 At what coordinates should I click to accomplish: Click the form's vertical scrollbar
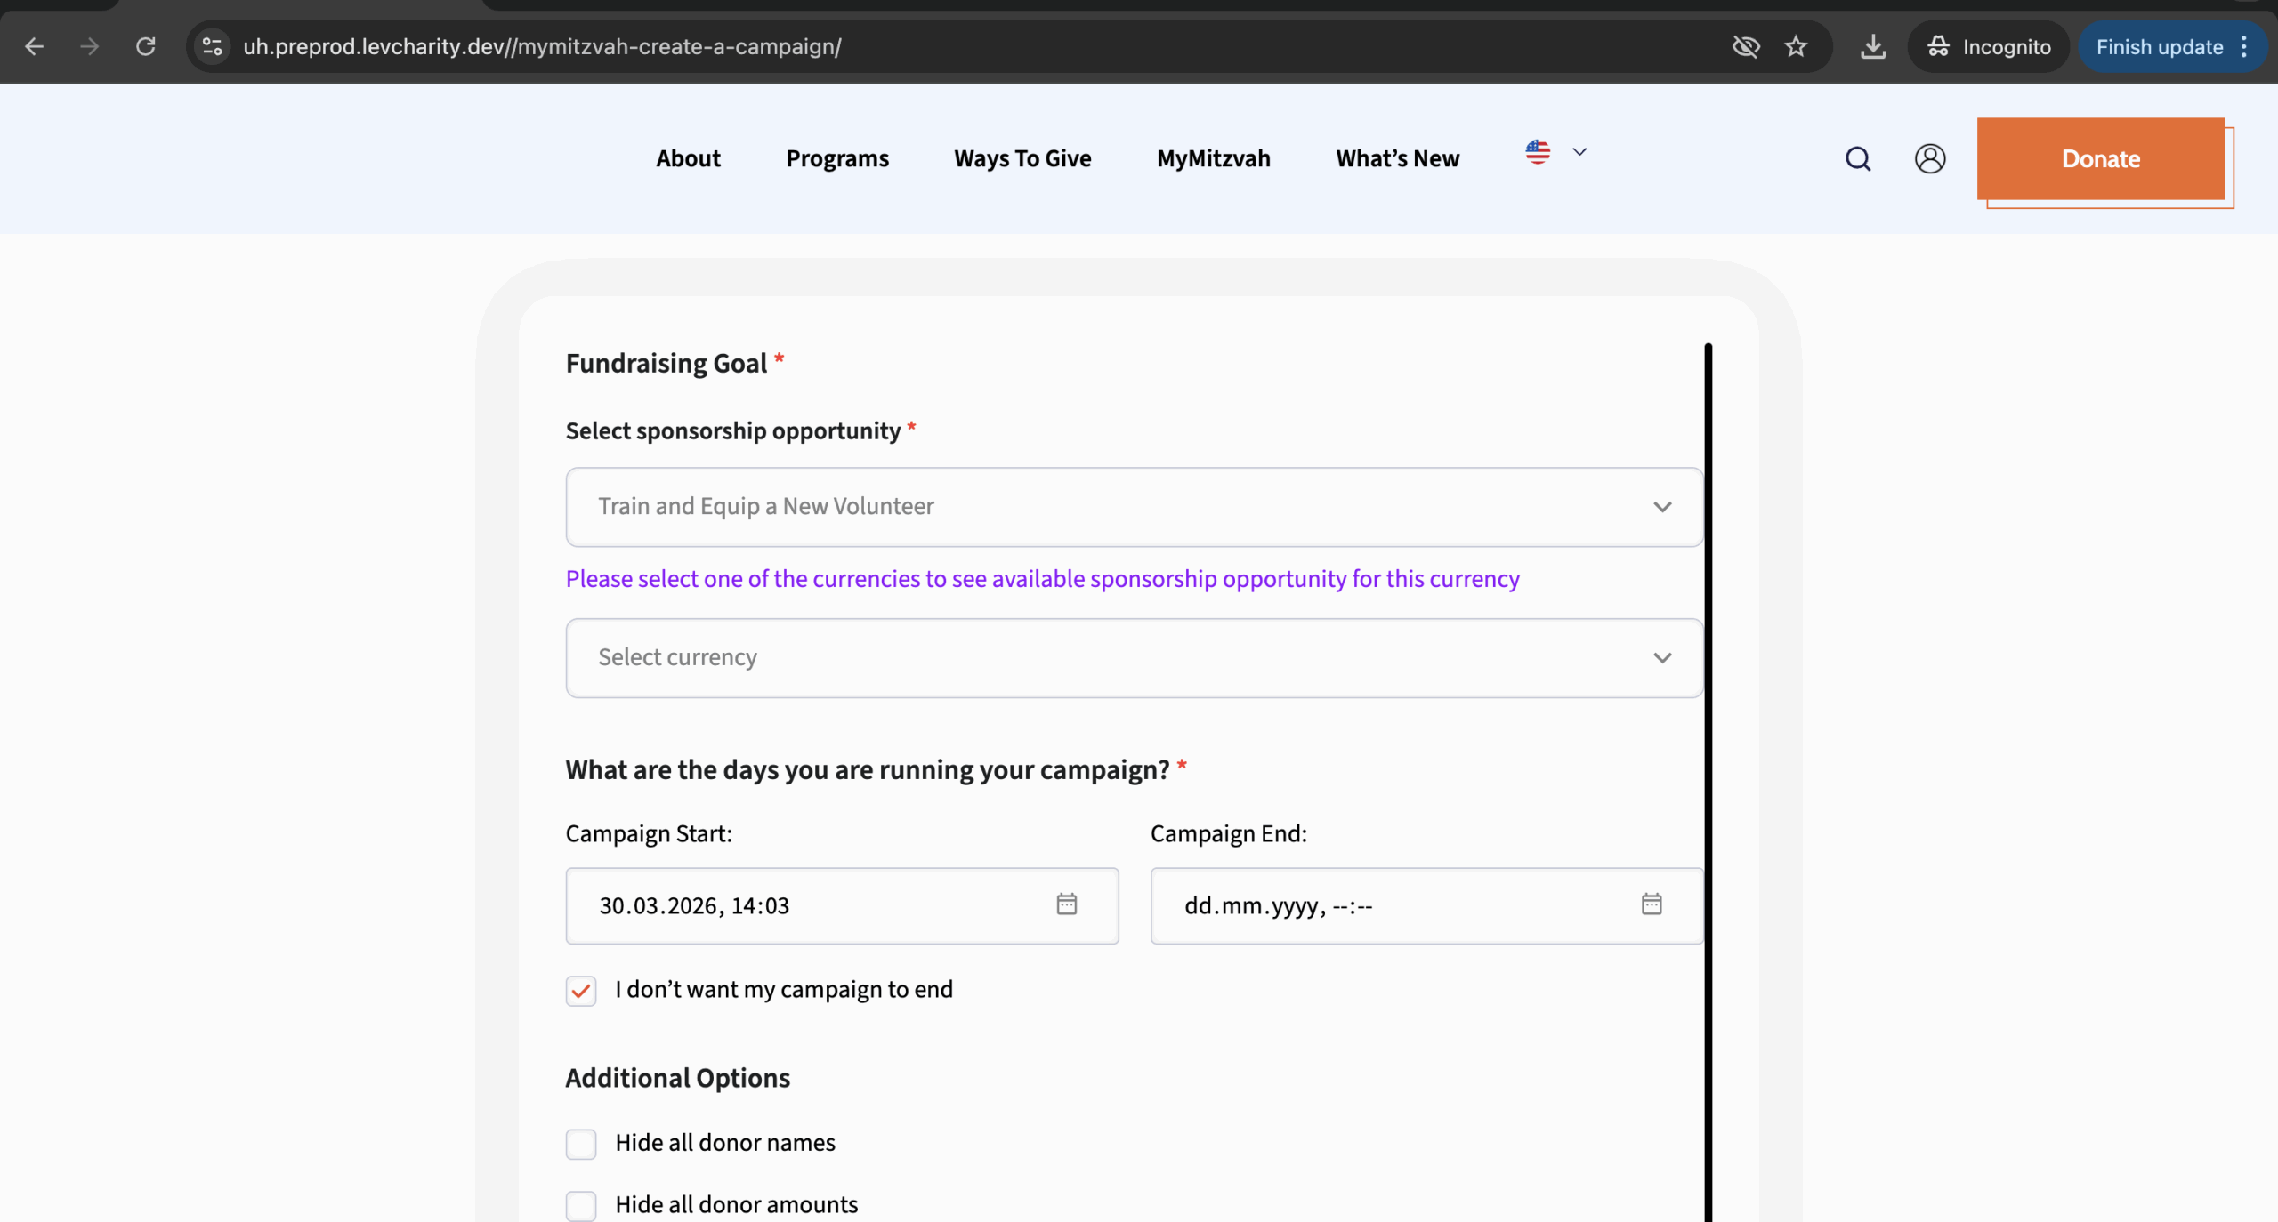click(x=1708, y=781)
